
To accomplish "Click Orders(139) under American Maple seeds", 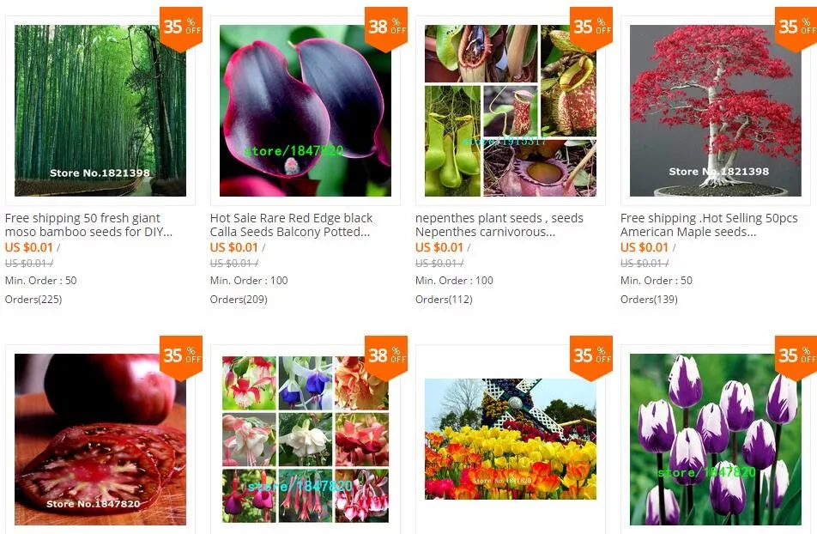I will [x=649, y=300].
